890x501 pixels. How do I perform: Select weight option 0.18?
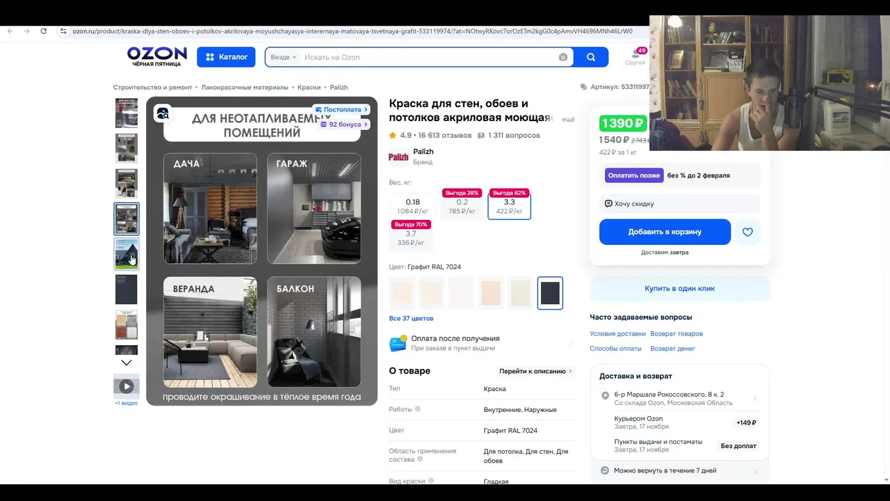(413, 206)
